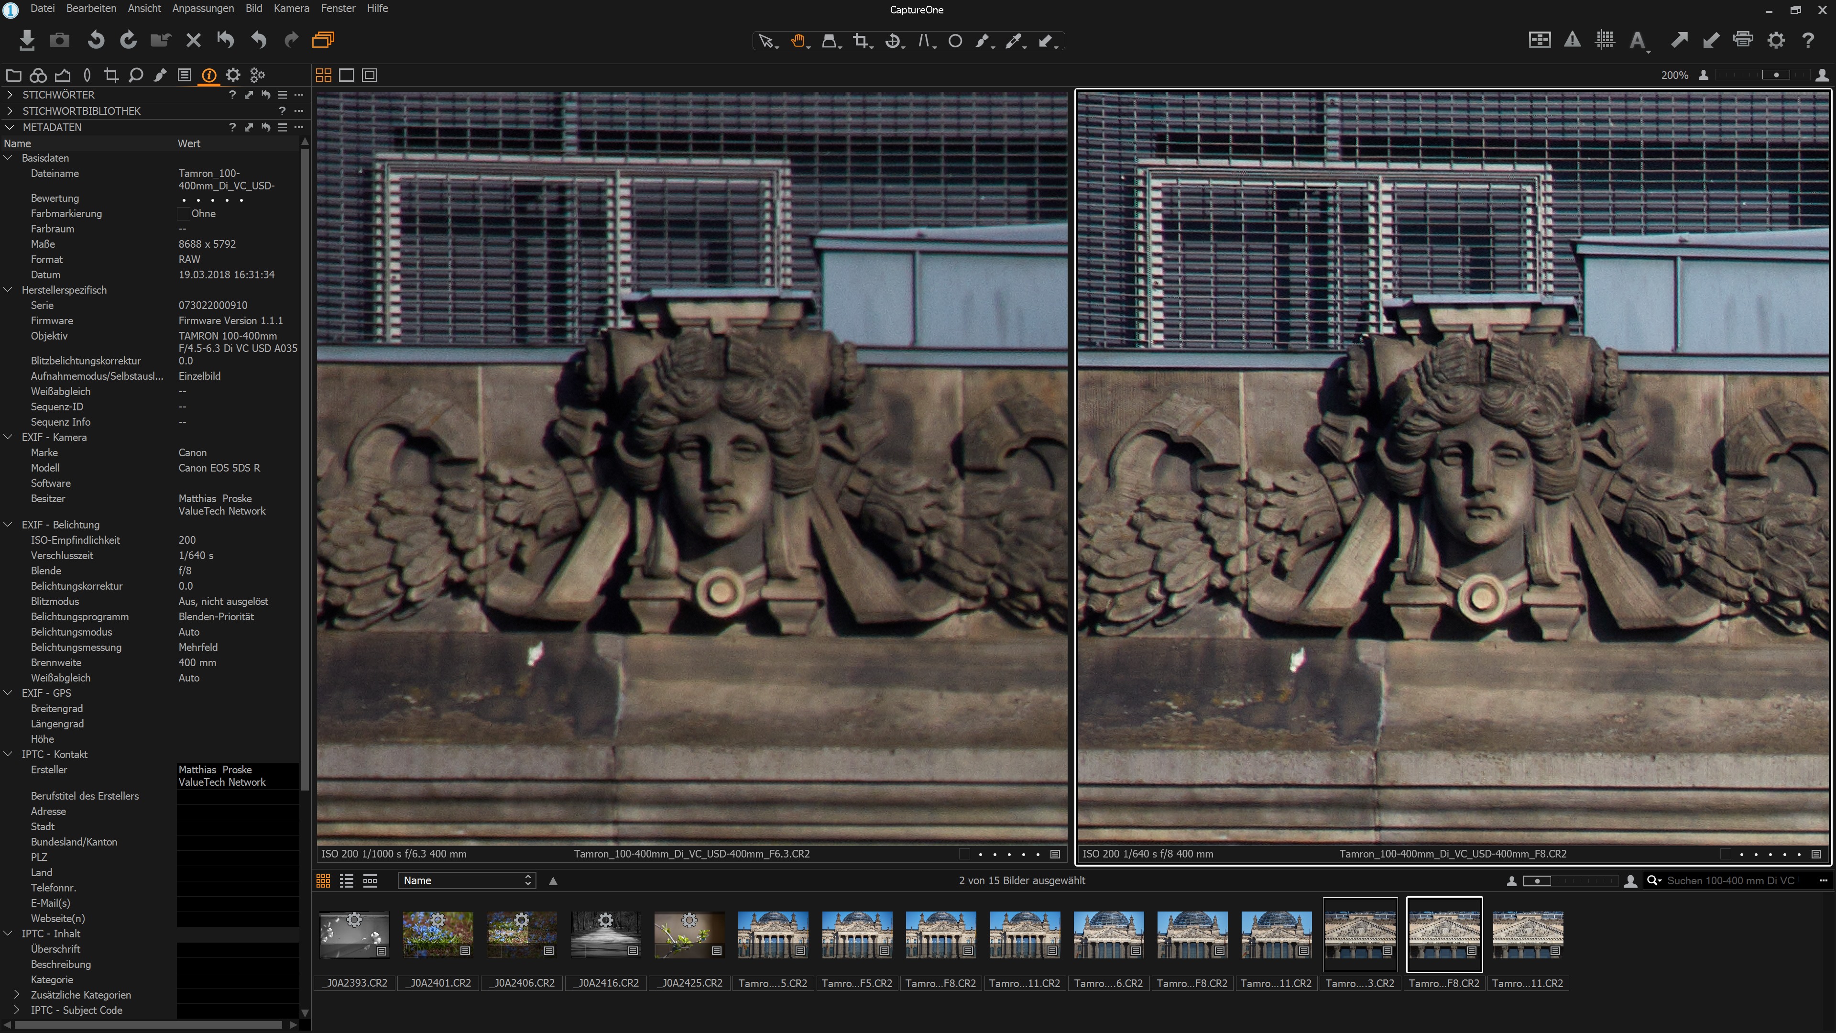Show the grid overlay icon
Screen dimensions: 1836x1033
1605,40
